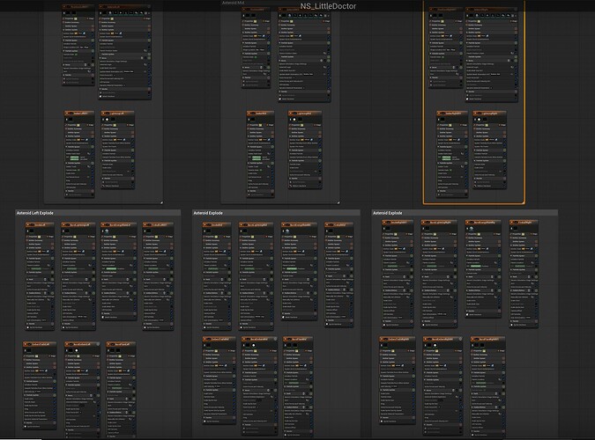Click the resize corner handle of the top-left comment box
The height and width of the screenshot is (440, 595).
point(160,202)
